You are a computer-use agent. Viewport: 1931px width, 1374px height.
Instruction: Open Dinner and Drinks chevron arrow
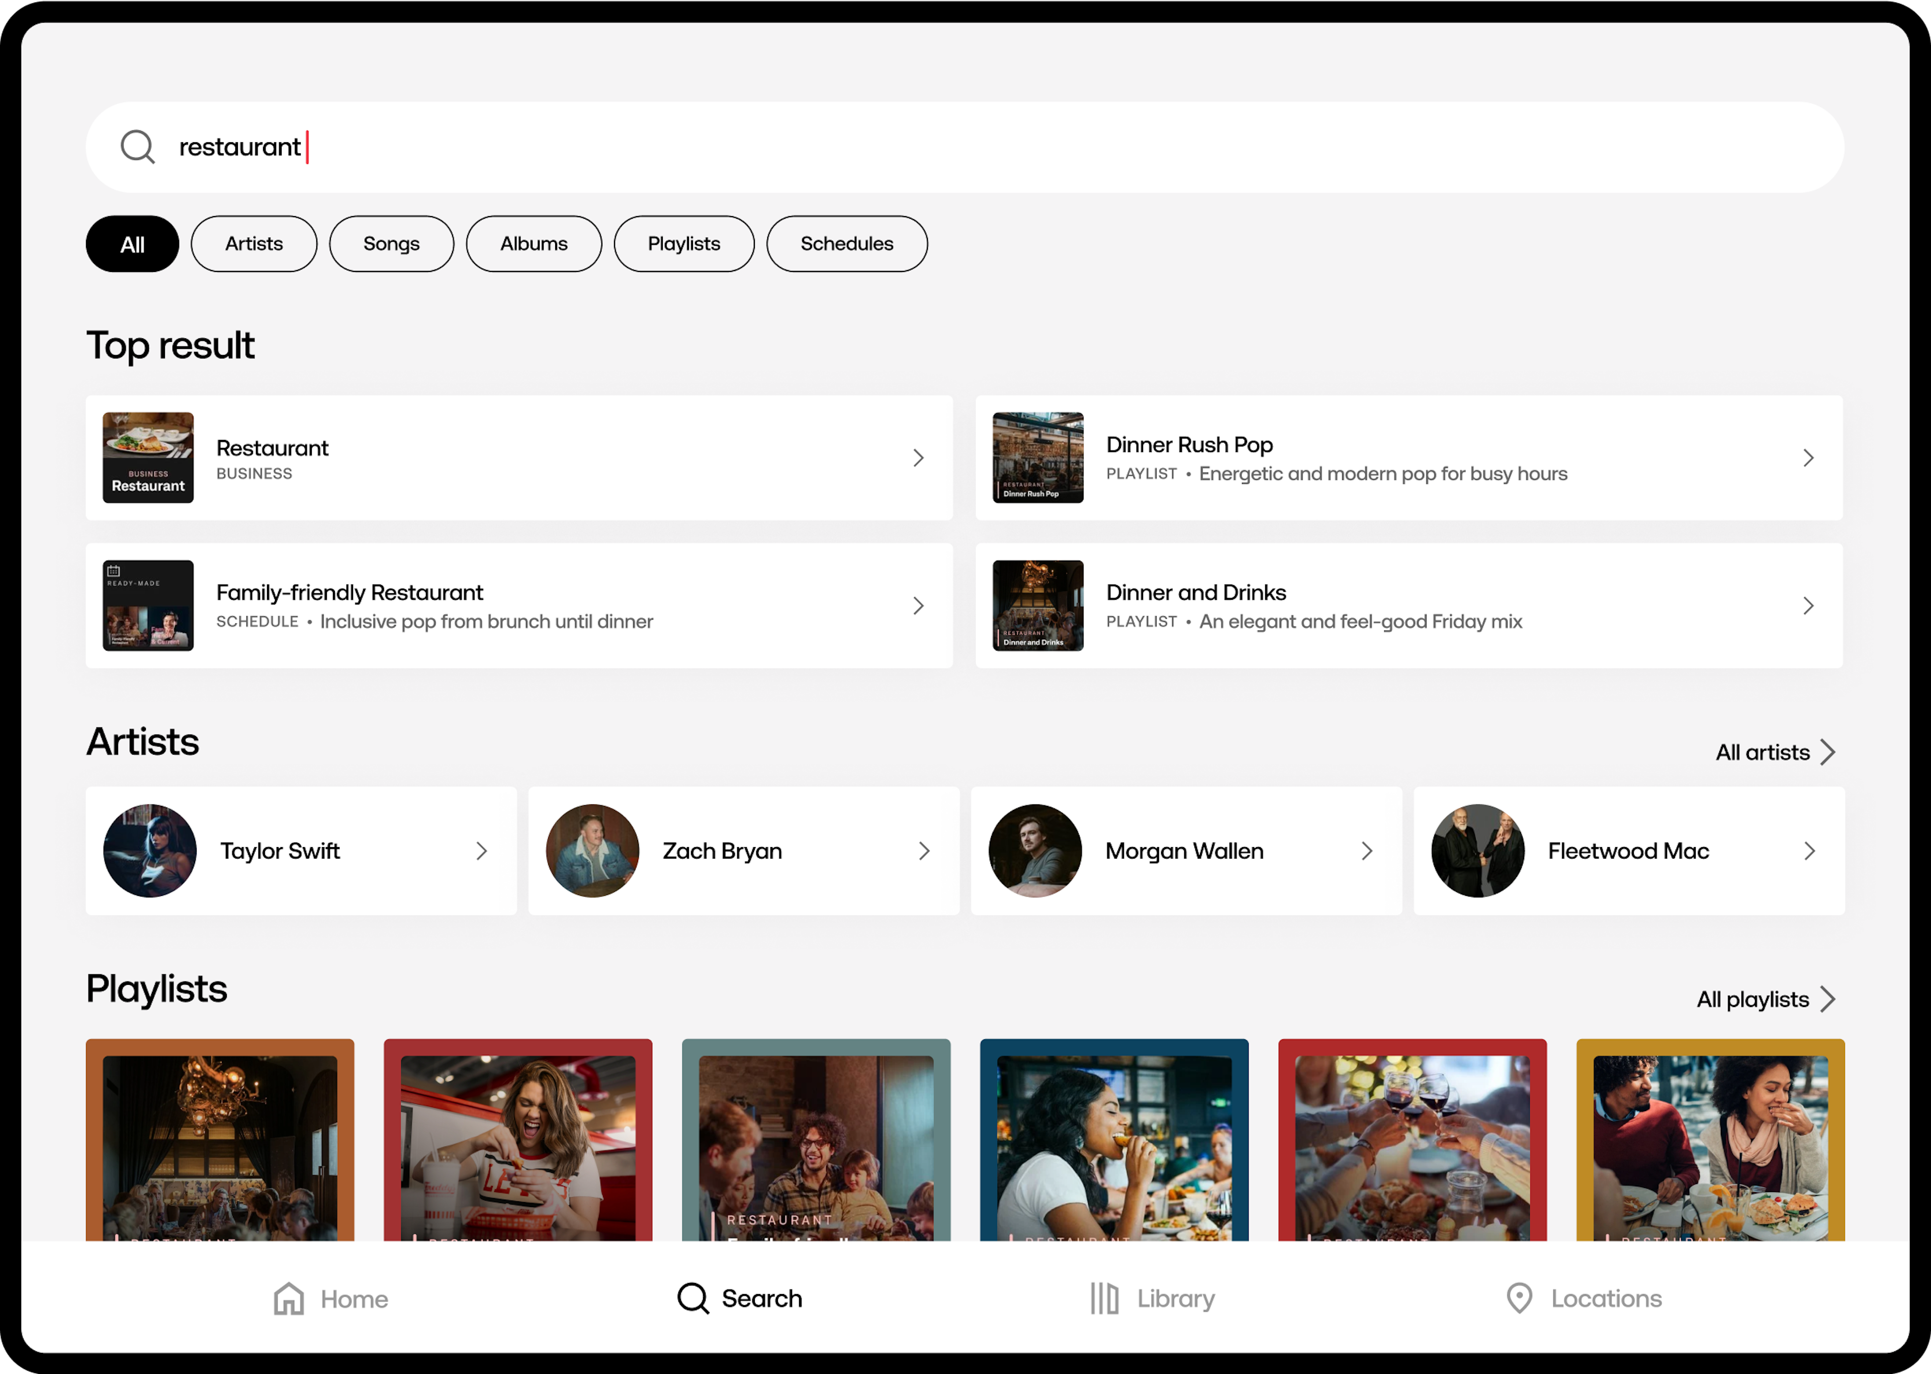tap(1808, 606)
